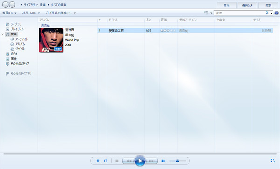Viewport: 280px width, 169px height.
Task: Select 音楽 in the navigation pane
Action: point(14,34)
